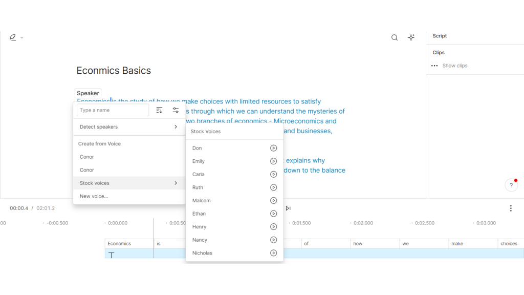Click the pen writing mode icon
The width and height of the screenshot is (524, 295).
click(x=13, y=37)
